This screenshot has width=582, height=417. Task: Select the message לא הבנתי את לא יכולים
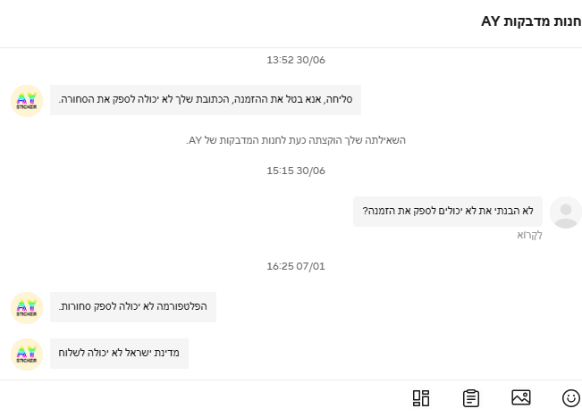(447, 212)
